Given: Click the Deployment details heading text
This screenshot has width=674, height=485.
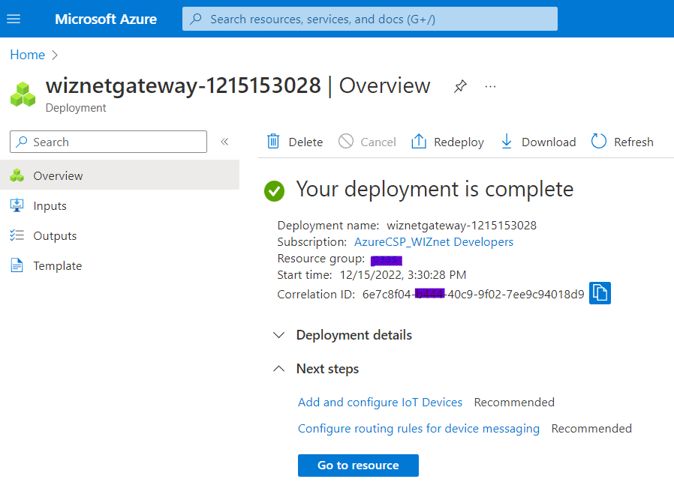Looking at the screenshot, I should pyautogui.click(x=354, y=335).
